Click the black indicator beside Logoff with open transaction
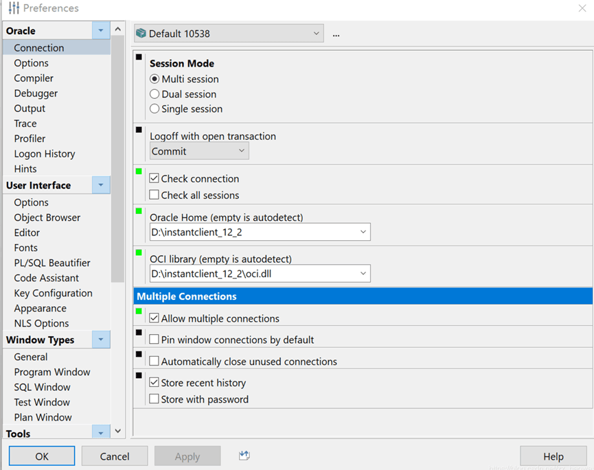This screenshot has height=470, width=594. pyautogui.click(x=139, y=130)
